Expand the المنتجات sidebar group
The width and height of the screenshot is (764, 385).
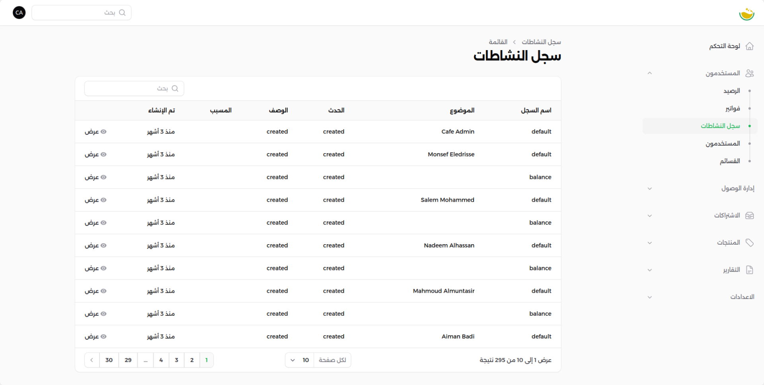click(649, 243)
